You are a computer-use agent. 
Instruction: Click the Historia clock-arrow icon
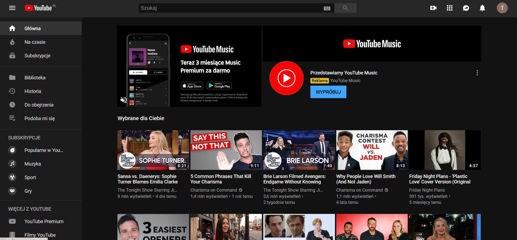coord(12,91)
